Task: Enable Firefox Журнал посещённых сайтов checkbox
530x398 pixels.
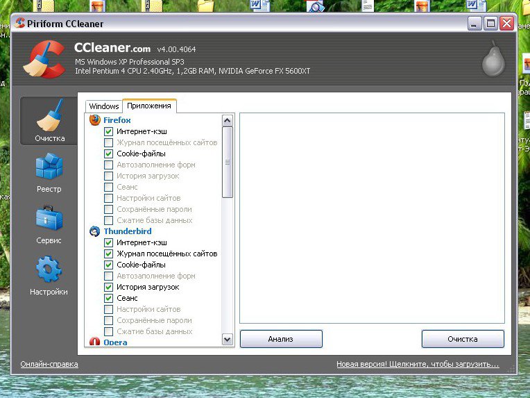Action: pyautogui.click(x=109, y=142)
